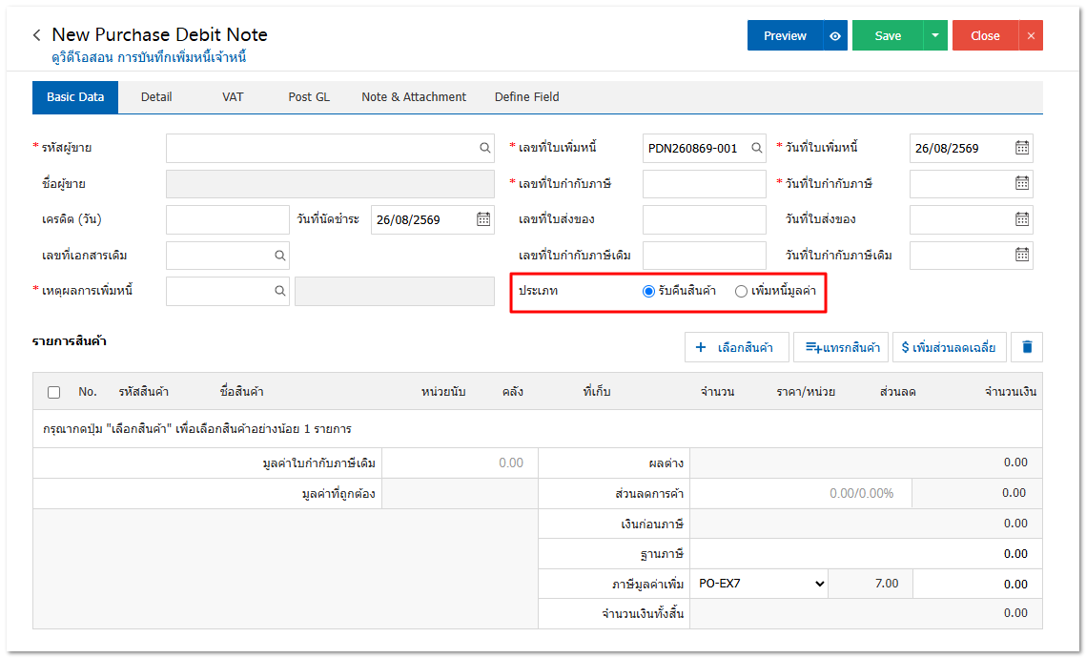Open the Save dropdown arrow

pyautogui.click(x=935, y=36)
